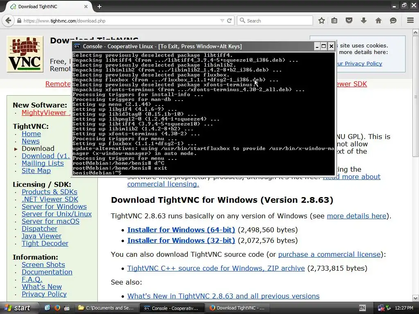Download Installer for Windows (64-bit)
Screen dimensions: 419x314
point(181,230)
